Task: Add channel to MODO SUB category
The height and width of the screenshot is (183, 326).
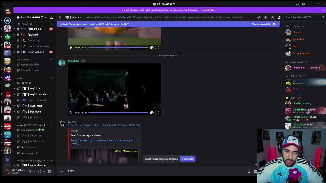Action: pos(51,125)
